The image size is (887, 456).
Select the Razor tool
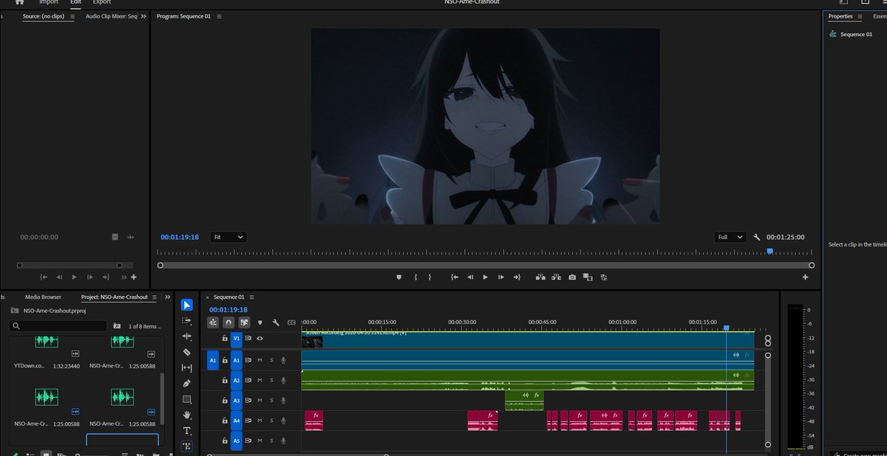coord(187,352)
